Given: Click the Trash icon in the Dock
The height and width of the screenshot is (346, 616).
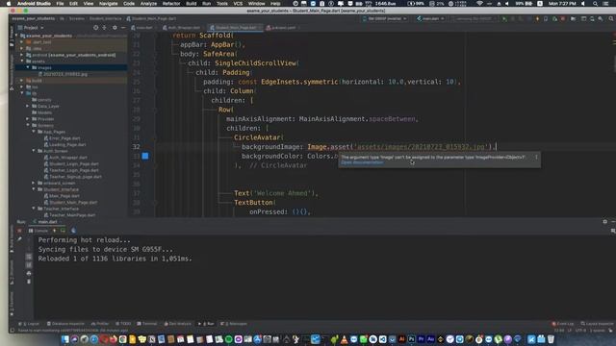Looking at the screenshot, I should click(x=551, y=339).
